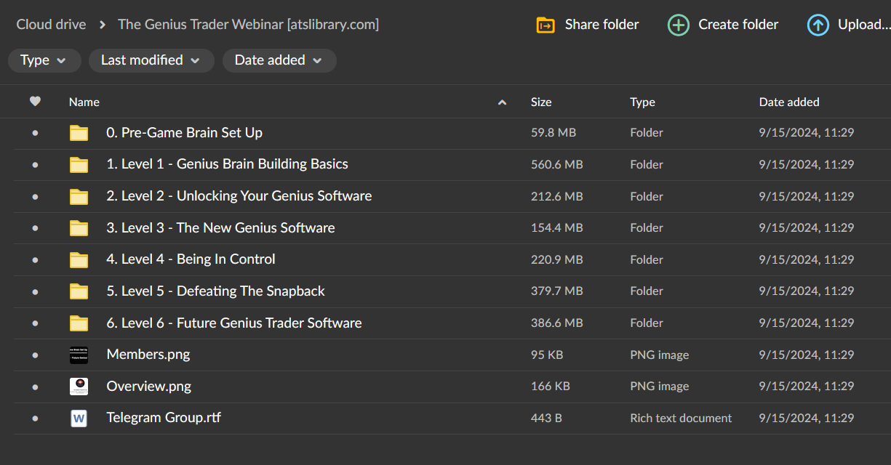Screen dimensions: 891x465
Task: Toggle the favorite dot for Overview.png
Action: [x=36, y=386]
